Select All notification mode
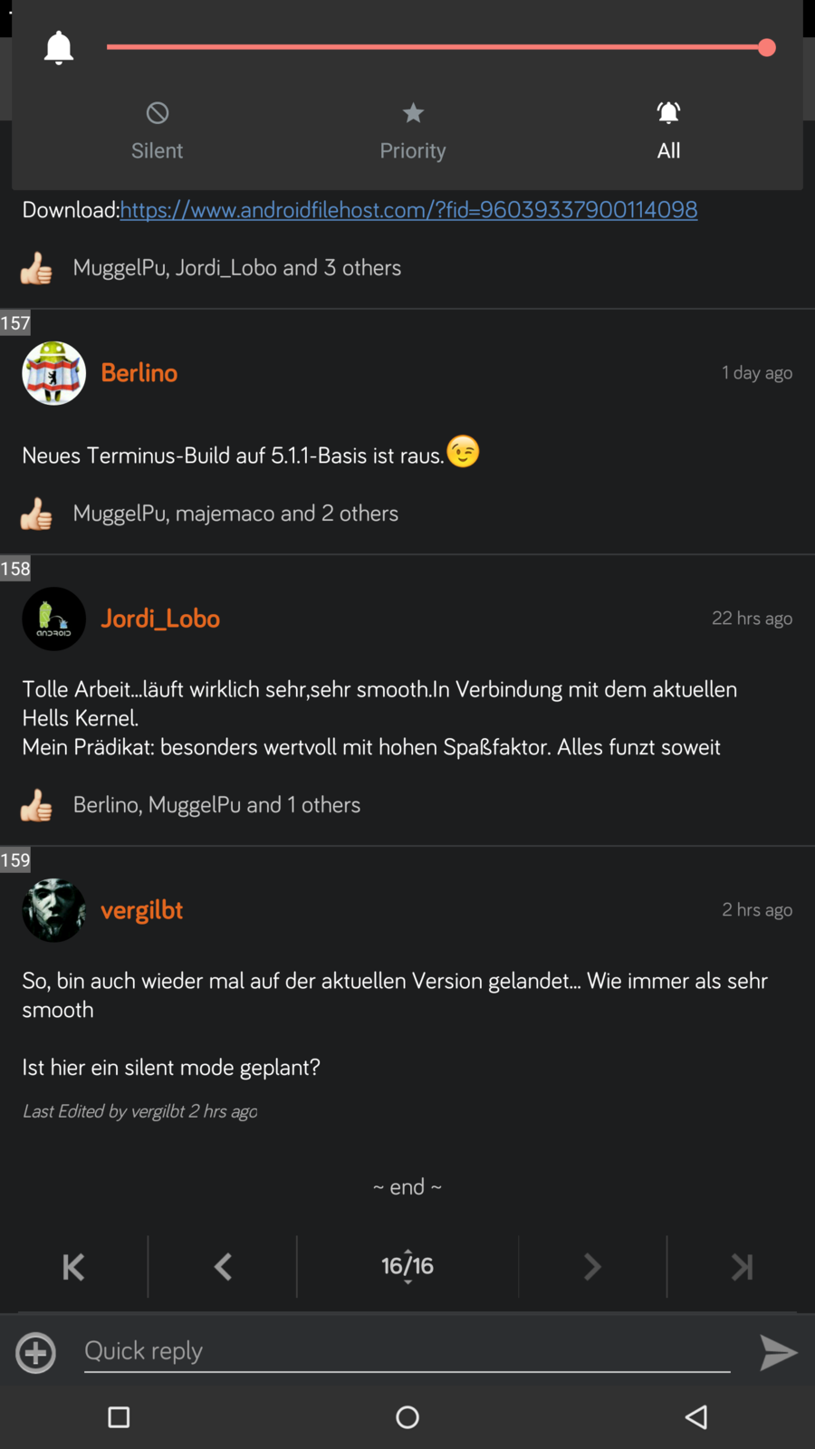This screenshot has width=815, height=1449. [x=668, y=131]
